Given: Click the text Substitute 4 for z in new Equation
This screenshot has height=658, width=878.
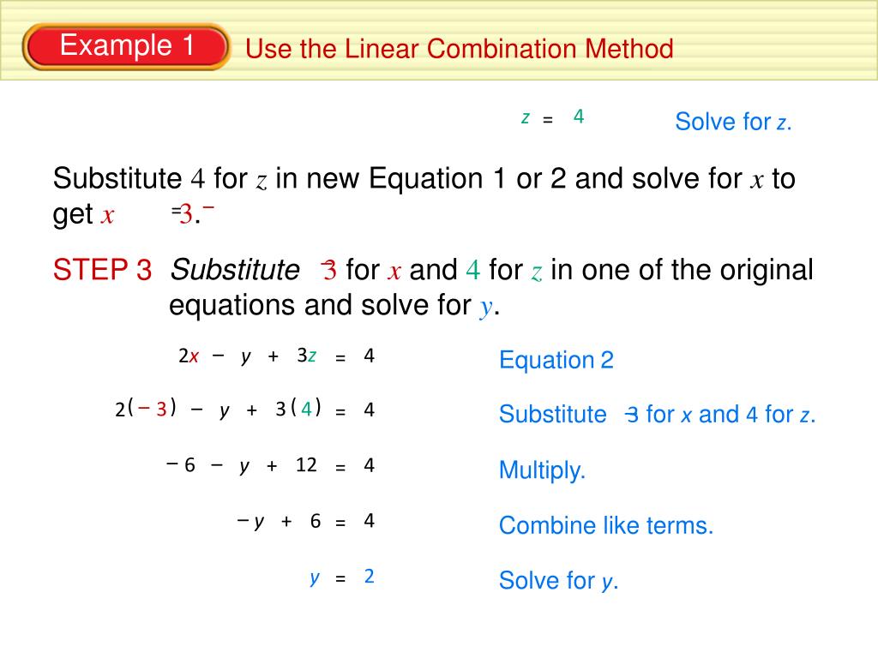Looking at the screenshot, I should pyautogui.click(x=268, y=179).
